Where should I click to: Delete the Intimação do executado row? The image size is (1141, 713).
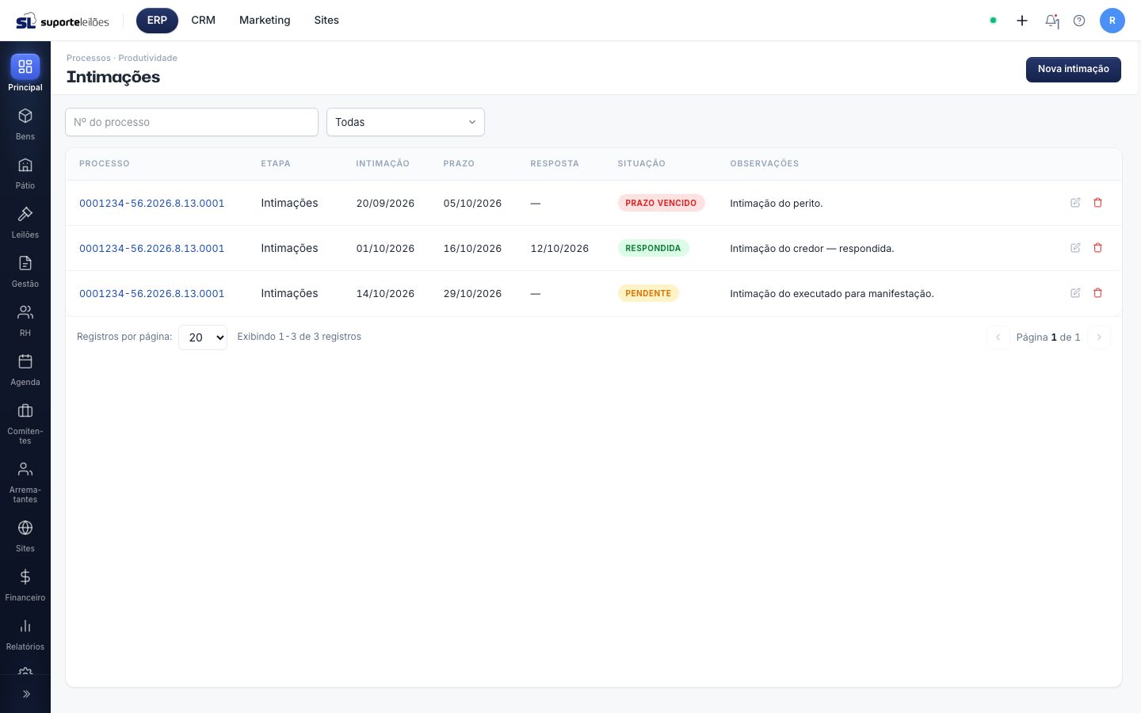[1098, 293]
